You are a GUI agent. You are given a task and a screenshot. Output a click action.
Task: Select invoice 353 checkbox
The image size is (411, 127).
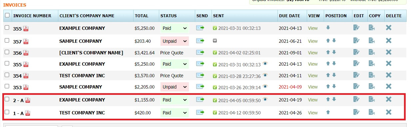(x=7, y=86)
